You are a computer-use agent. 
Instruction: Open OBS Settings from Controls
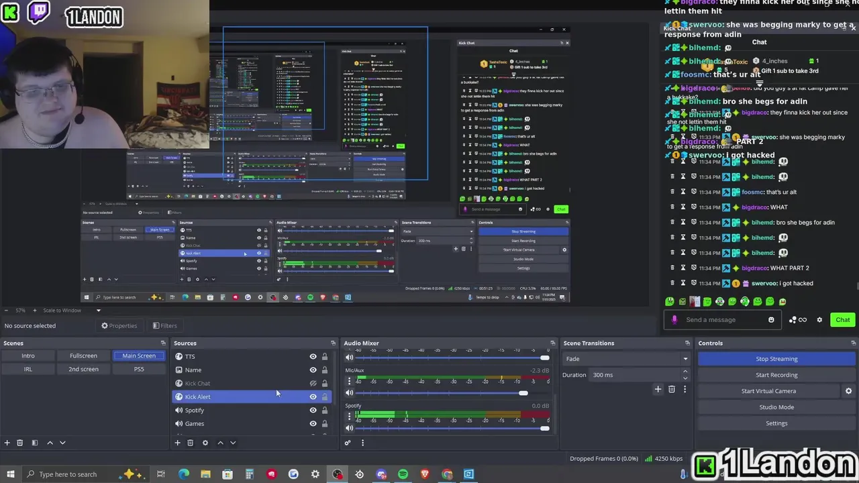776,423
